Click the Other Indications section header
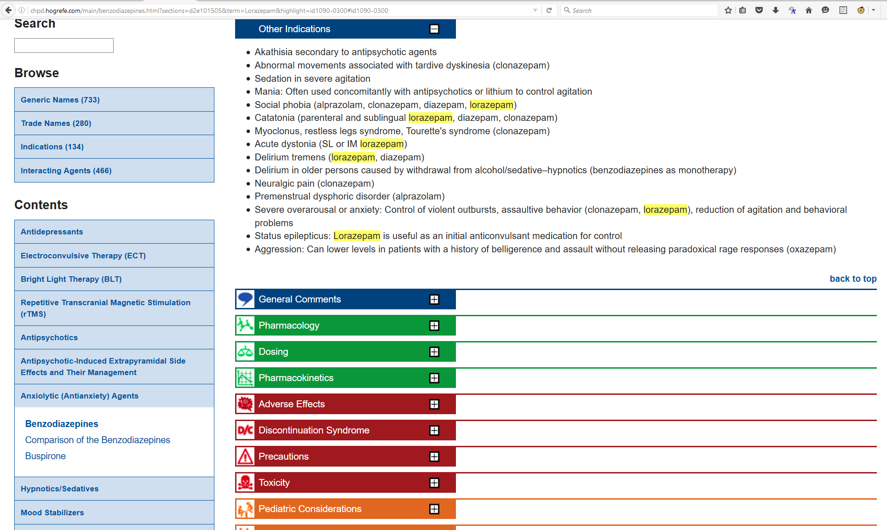The width and height of the screenshot is (887, 530). point(346,29)
